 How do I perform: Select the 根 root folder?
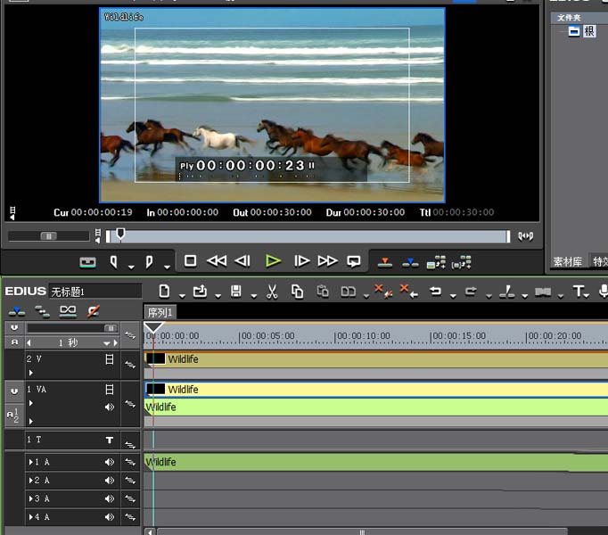coord(589,31)
